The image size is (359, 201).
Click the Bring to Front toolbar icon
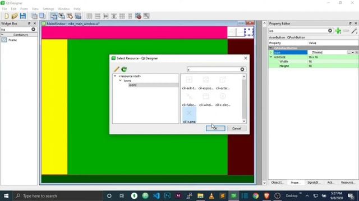coord(42,16)
